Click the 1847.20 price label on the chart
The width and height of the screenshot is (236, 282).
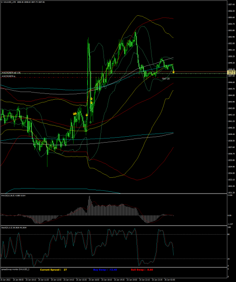pyautogui.click(x=166, y=79)
